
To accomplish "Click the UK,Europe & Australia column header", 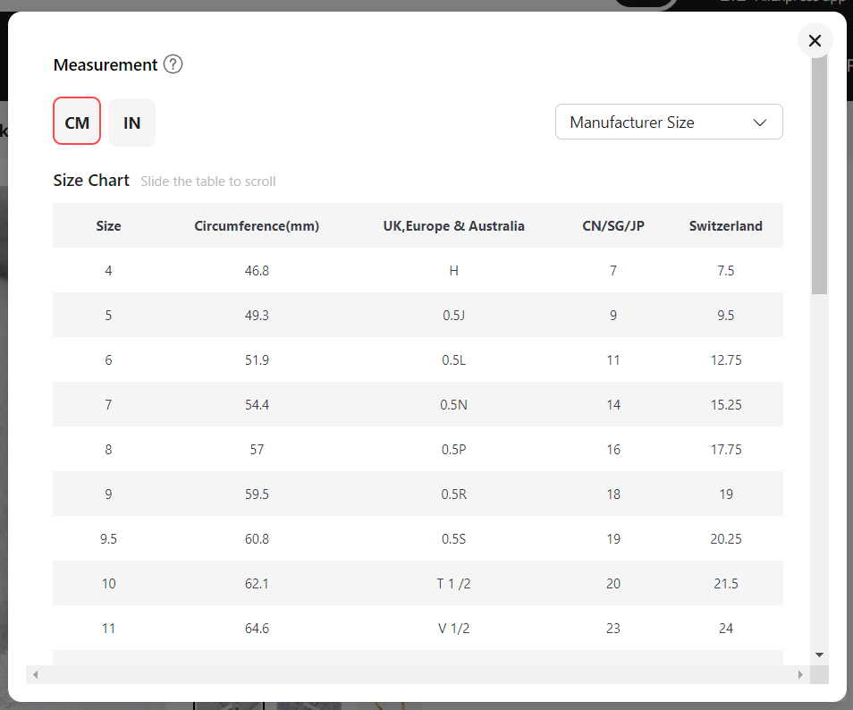I will 453,225.
